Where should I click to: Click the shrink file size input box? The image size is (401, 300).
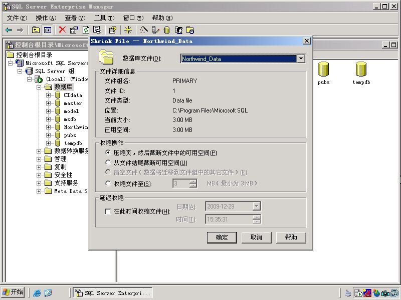pyautogui.click(x=181, y=183)
